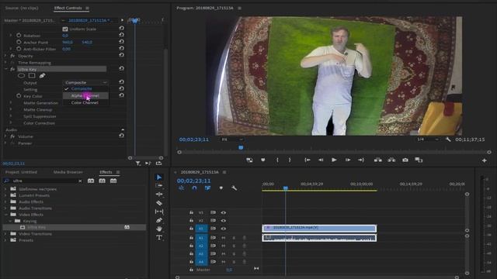Reset the Anchor Point parameter
The height and width of the screenshot is (279, 497).
click(121, 42)
